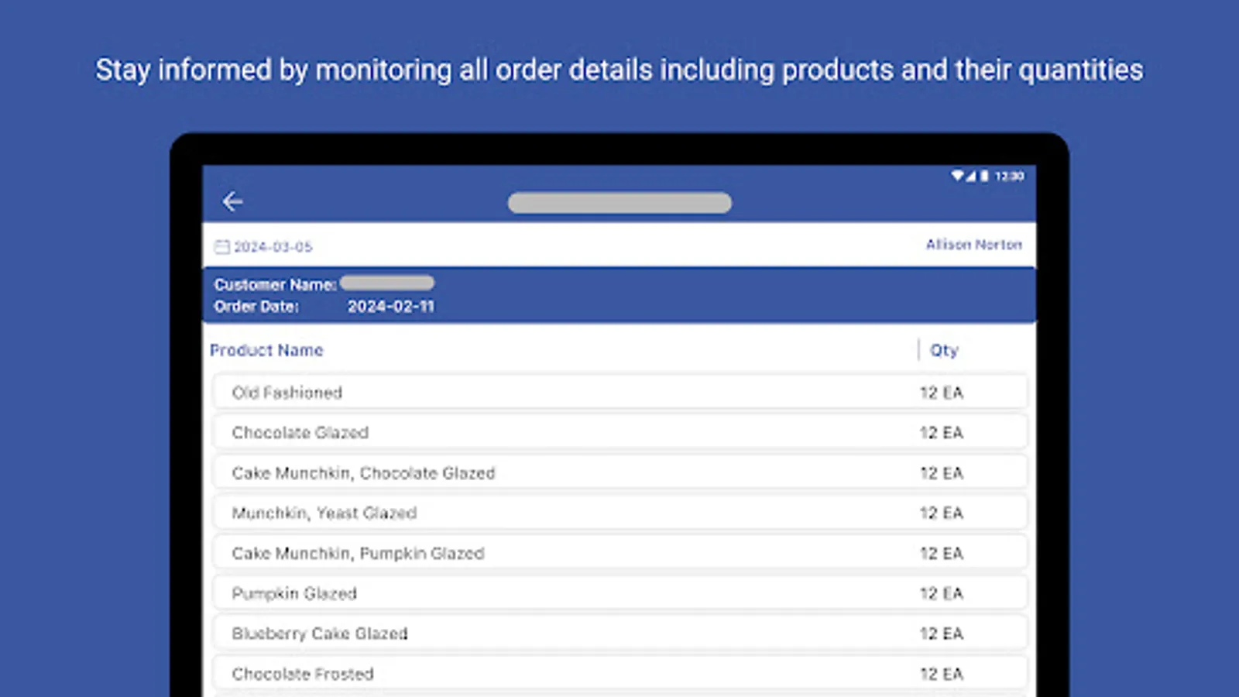The width and height of the screenshot is (1239, 697).
Task: Click the Customer Name header banner
Action: tap(274, 284)
